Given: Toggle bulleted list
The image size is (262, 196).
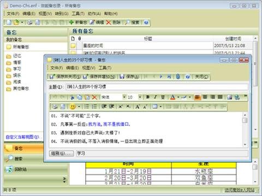Looking at the screenshot, I should click(87, 107).
